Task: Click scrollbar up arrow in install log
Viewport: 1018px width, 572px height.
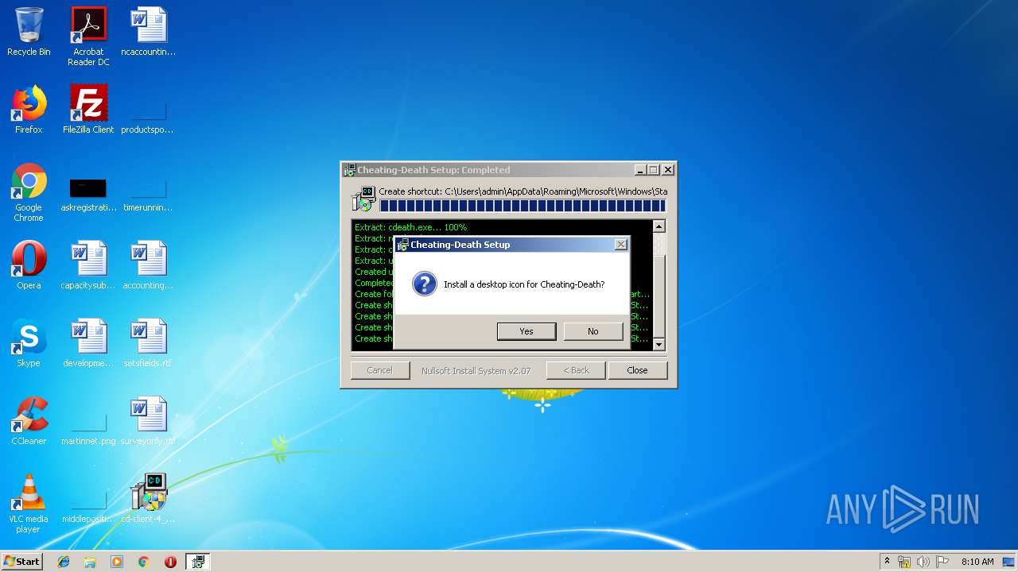Action: click(659, 226)
